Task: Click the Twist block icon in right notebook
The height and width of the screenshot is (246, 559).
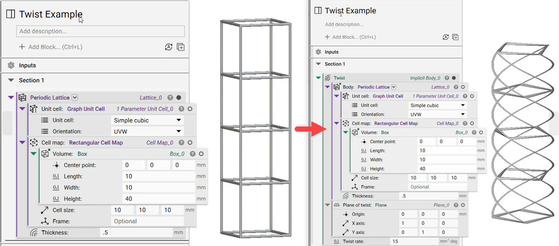Action: [328, 78]
